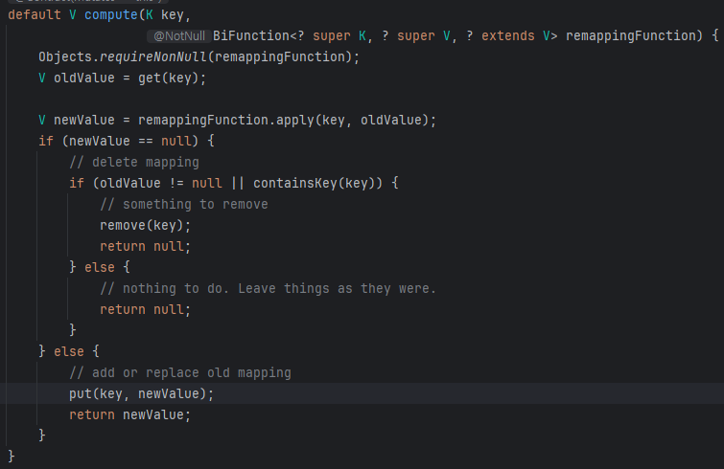Click the '// something to remove' comment

(x=184, y=204)
